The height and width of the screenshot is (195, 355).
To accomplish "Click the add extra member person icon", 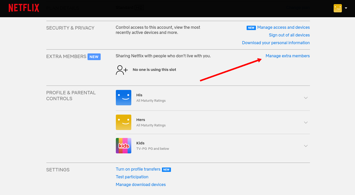I will click(x=121, y=70).
